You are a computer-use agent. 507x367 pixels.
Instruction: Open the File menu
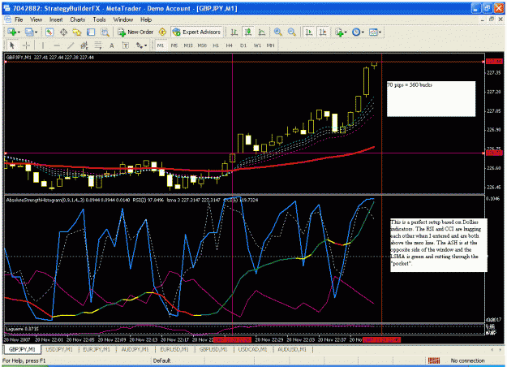point(19,19)
